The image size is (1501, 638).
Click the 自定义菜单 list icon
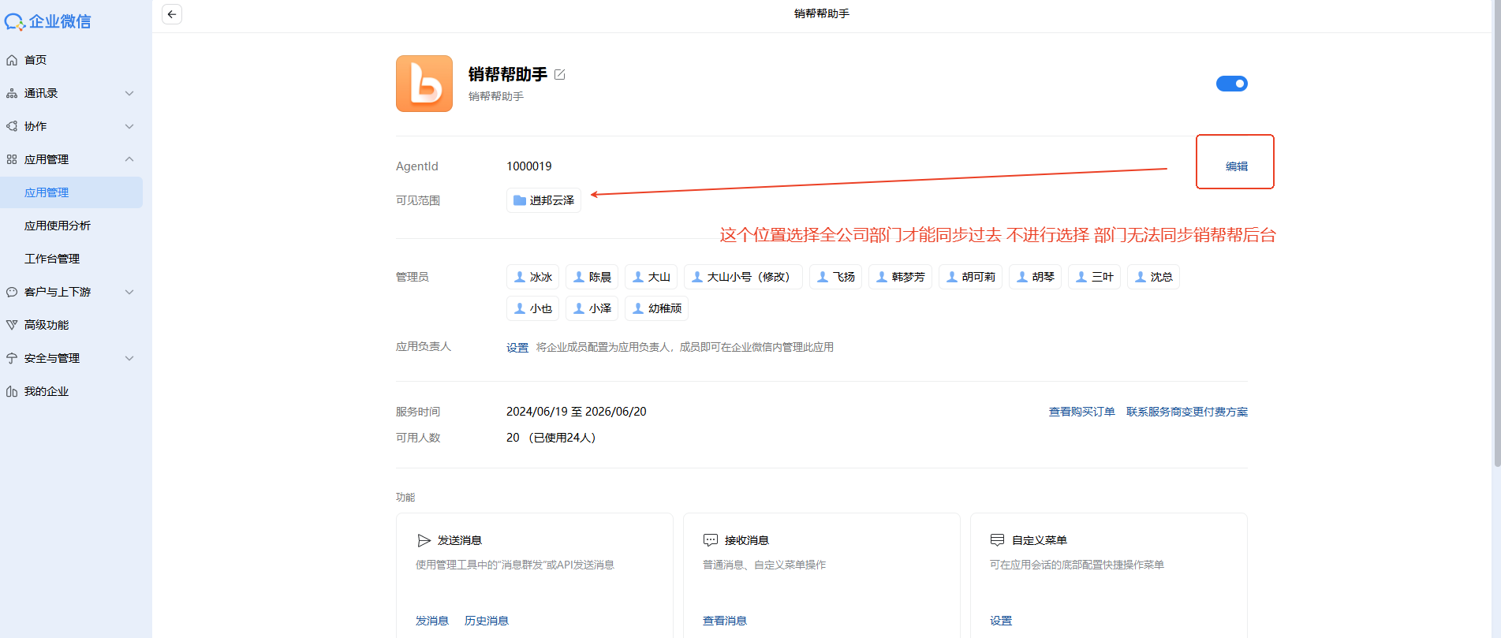[x=997, y=540]
